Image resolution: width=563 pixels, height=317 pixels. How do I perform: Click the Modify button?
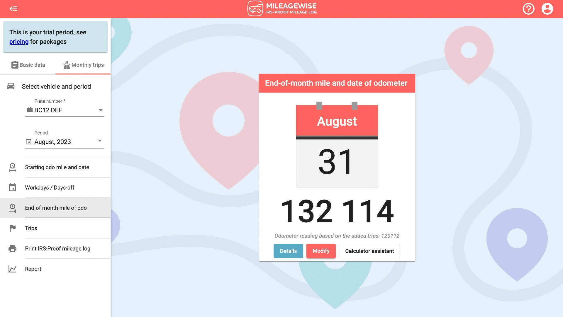coord(321,250)
